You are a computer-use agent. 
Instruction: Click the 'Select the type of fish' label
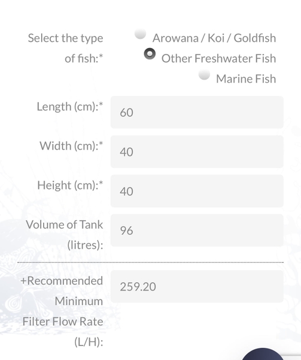[x=66, y=48]
